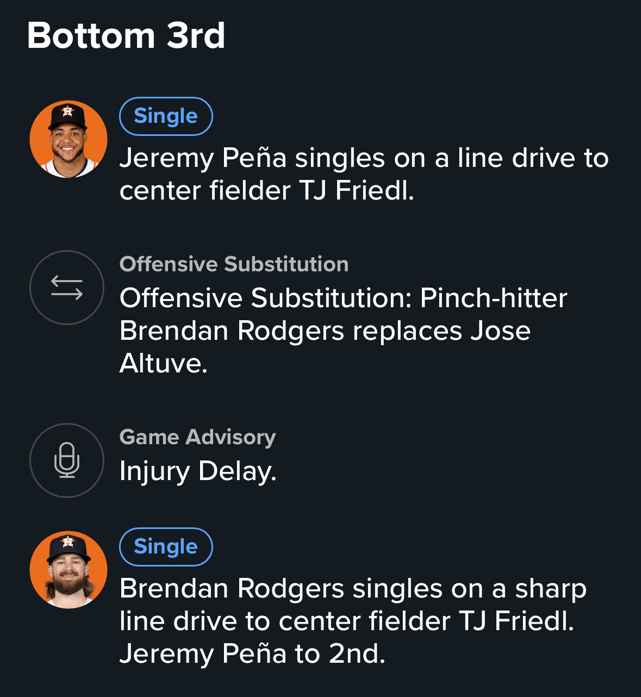The image size is (641, 697).
Task: Select the Single badge above Rodgers' play
Action: (x=166, y=546)
